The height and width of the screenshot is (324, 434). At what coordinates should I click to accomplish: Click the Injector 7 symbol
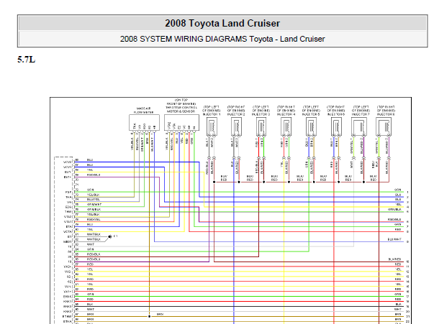pos(359,126)
